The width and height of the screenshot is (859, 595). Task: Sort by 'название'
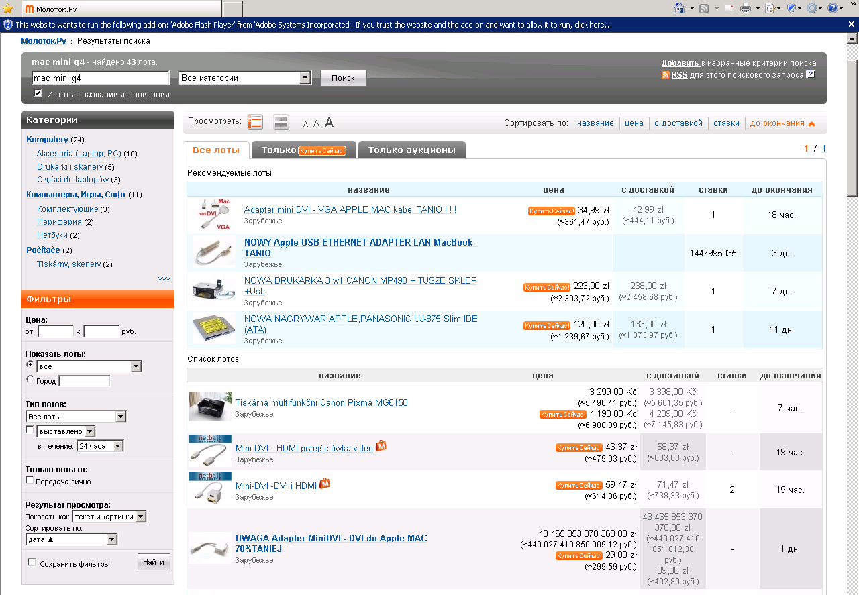pos(595,123)
